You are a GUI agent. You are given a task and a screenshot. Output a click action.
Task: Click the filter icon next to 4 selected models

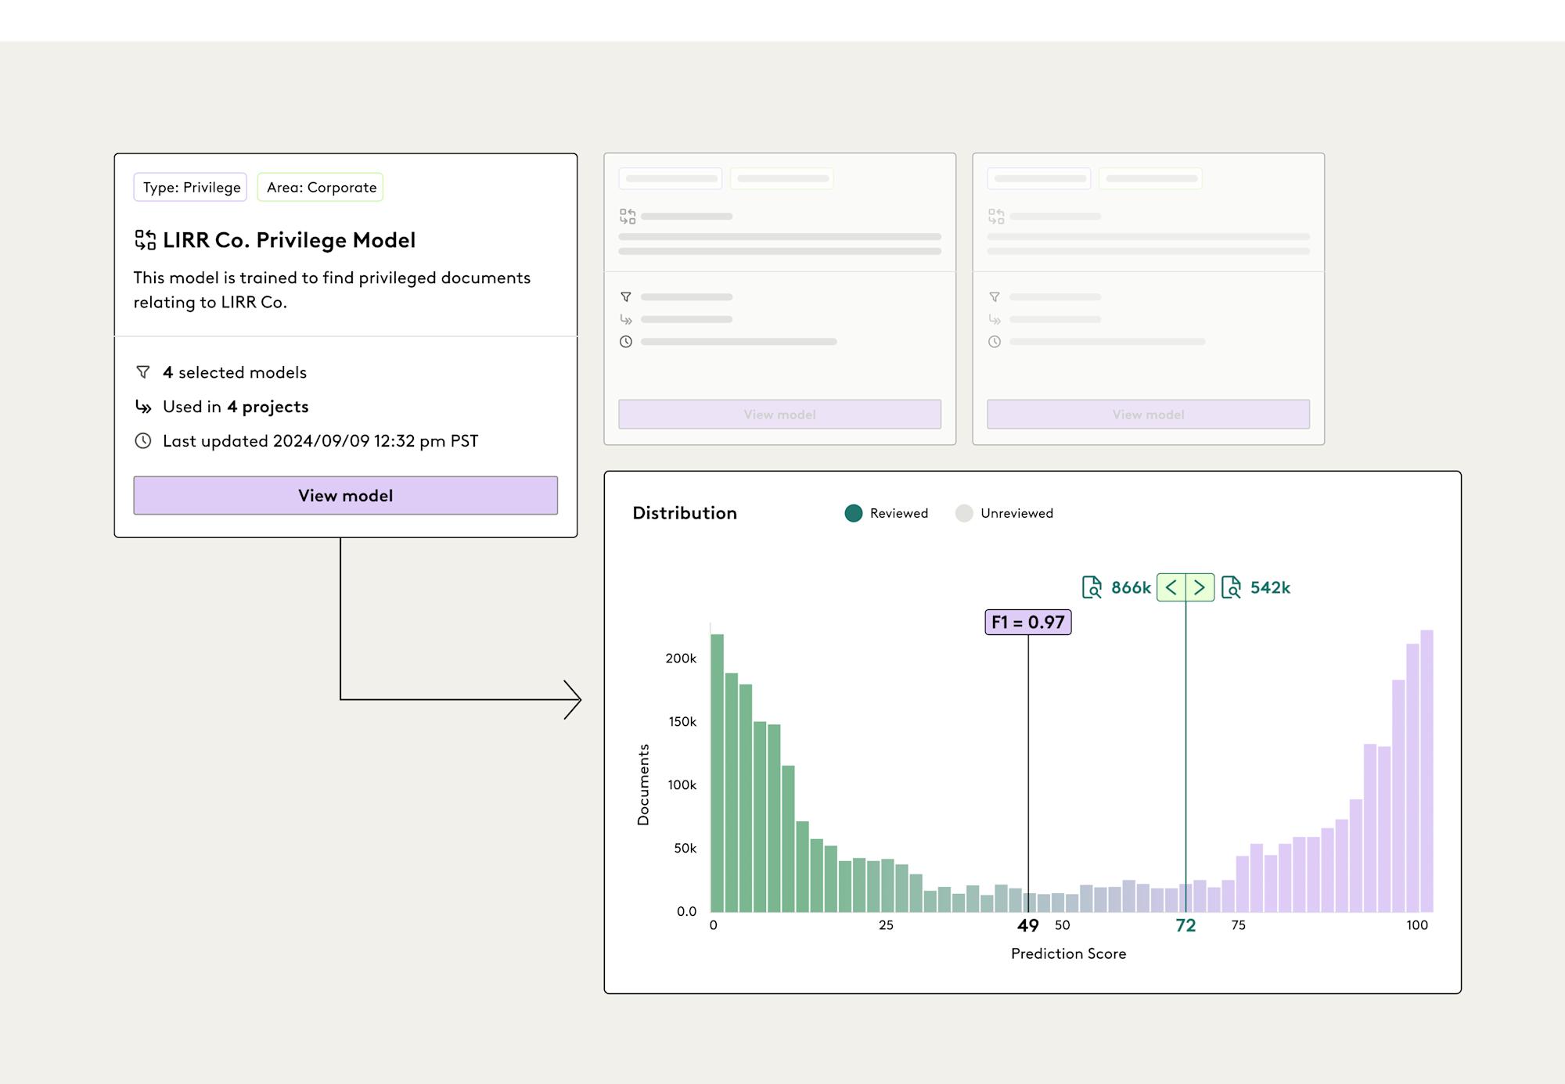[x=143, y=372]
